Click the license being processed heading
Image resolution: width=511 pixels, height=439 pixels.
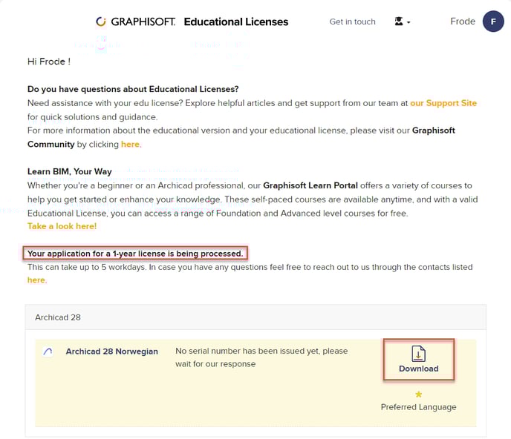pos(135,254)
